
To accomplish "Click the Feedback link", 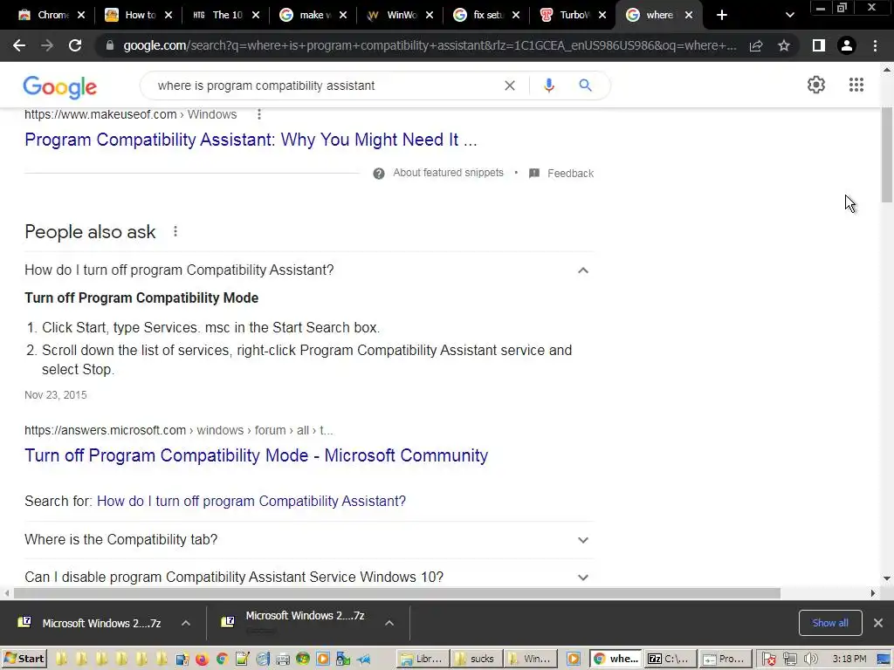I will (570, 174).
